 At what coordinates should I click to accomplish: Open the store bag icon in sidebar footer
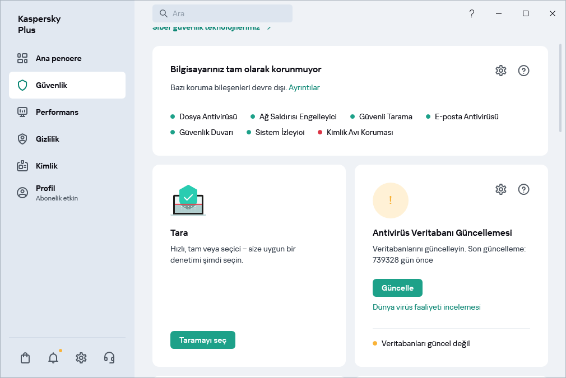click(x=25, y=358)
